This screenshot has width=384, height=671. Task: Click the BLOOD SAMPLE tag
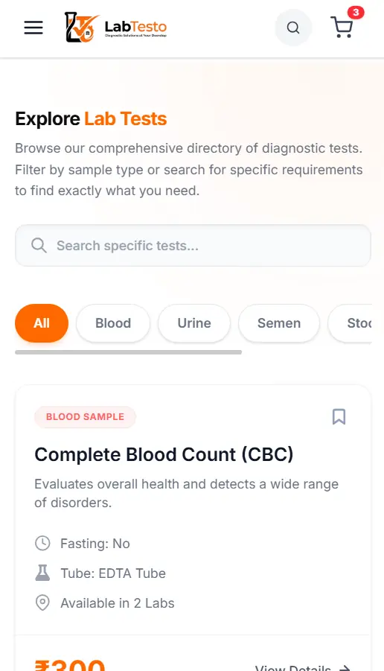(85, 417)
